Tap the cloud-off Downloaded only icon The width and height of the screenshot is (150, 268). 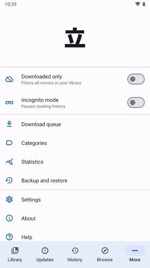point(9,79)
